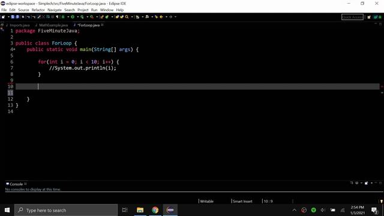Switch to the Debug perspective icon
384x216 pixels.
(380, 17)
